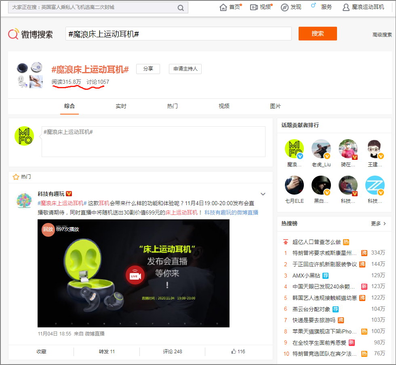Click the 回放 replay badge on video
The height and width of the screenshot is (365, 396).
[48, 229]
